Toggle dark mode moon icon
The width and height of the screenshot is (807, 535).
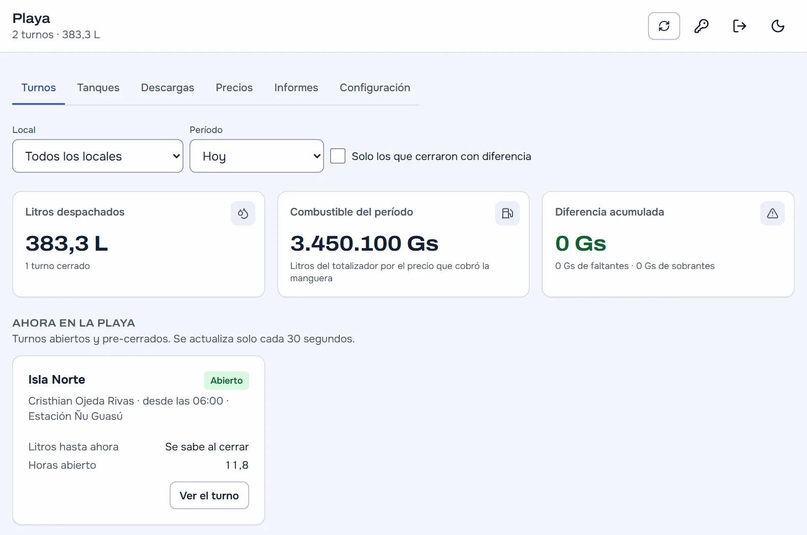coord(777,26)
